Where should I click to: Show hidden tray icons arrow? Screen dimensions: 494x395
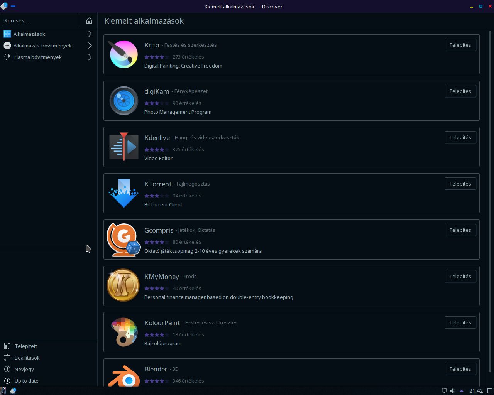pos(461,391)
